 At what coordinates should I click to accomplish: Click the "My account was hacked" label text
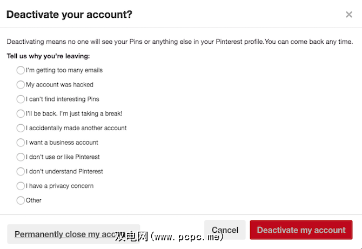pyautogui.click(x=59, y=85)
